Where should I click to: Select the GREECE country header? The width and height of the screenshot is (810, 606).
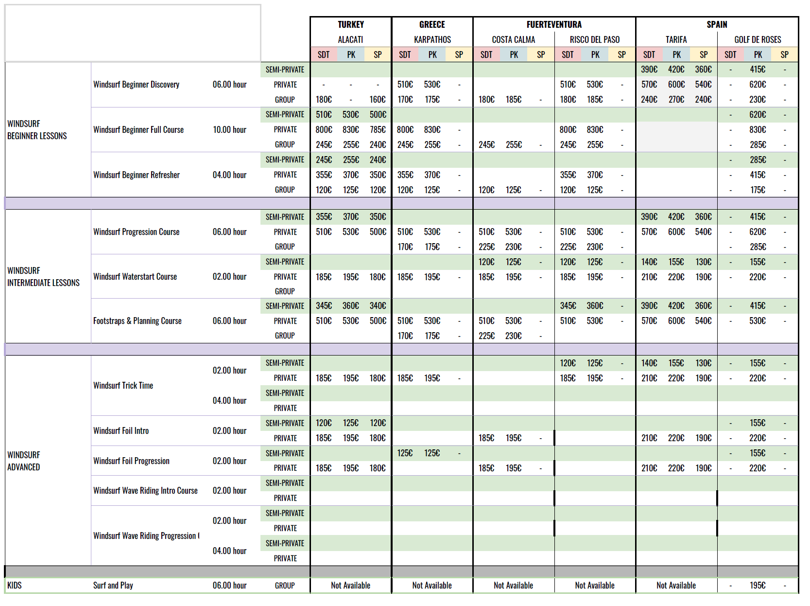coord(432,24)
